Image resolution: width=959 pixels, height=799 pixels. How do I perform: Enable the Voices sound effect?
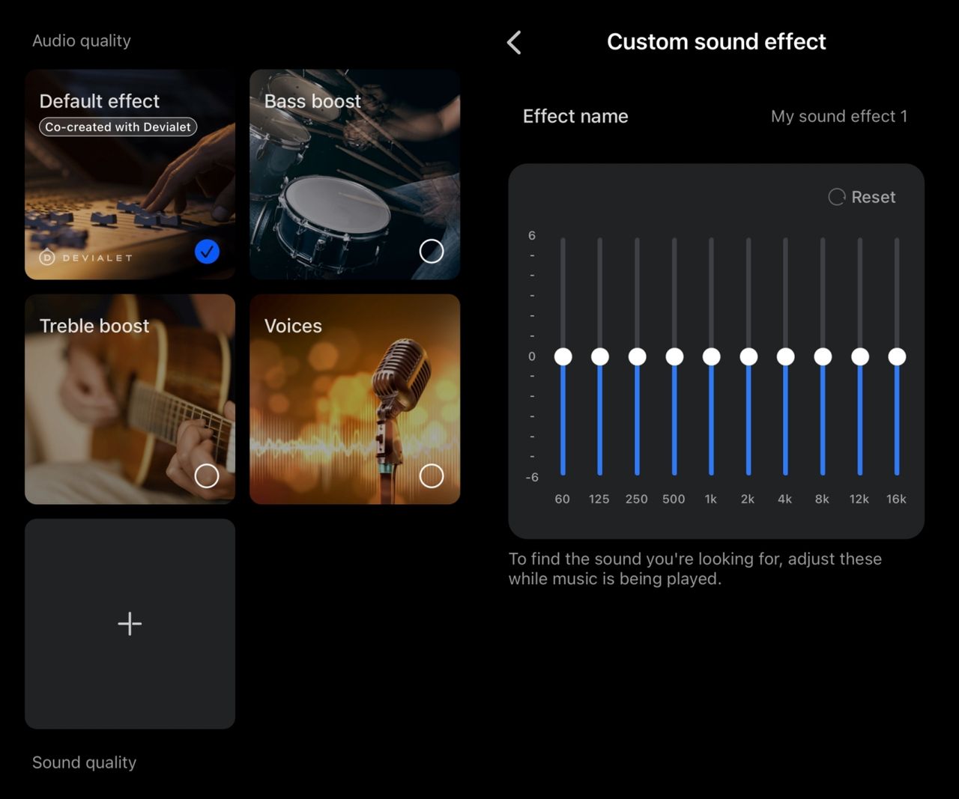[432, 476]
